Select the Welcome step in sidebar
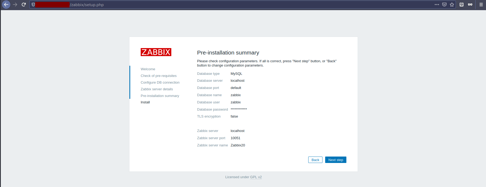Screen dimensions: 486x187 tap(148, 69)
